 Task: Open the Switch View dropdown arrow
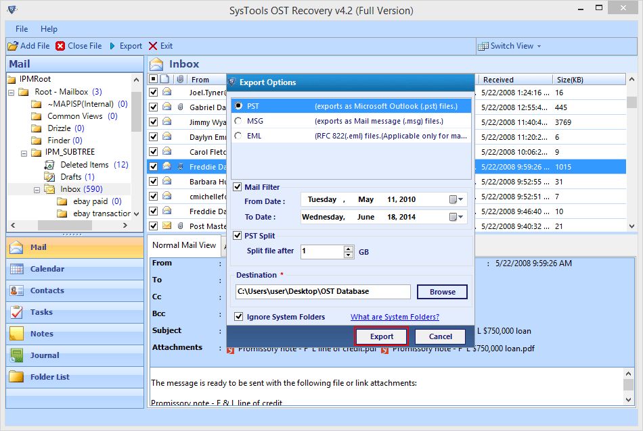point(539,46)
